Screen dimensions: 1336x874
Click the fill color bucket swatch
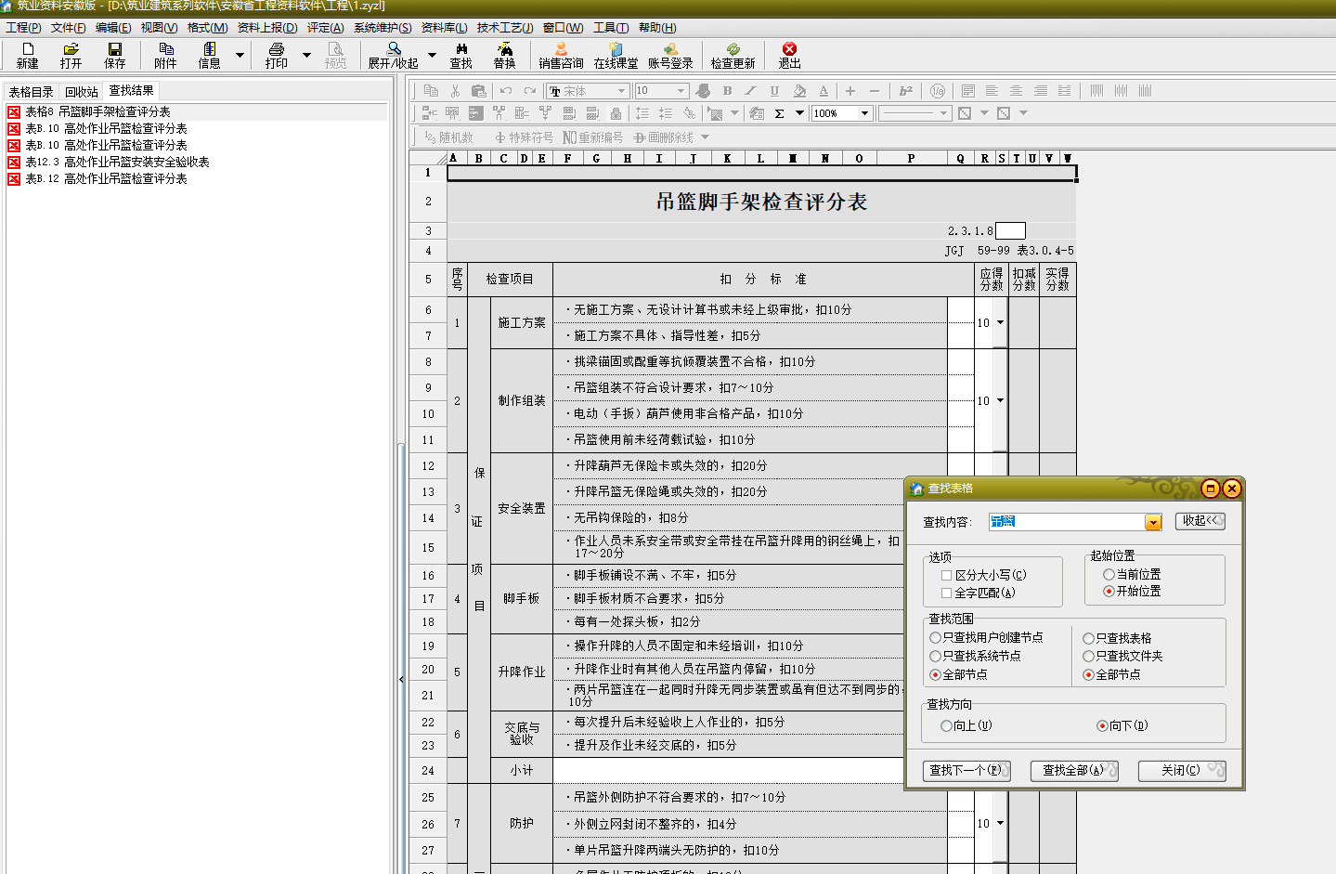click(799, 90)
